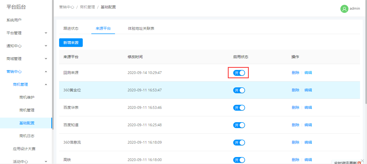Edit the 回测来源 row

point(308,73)
